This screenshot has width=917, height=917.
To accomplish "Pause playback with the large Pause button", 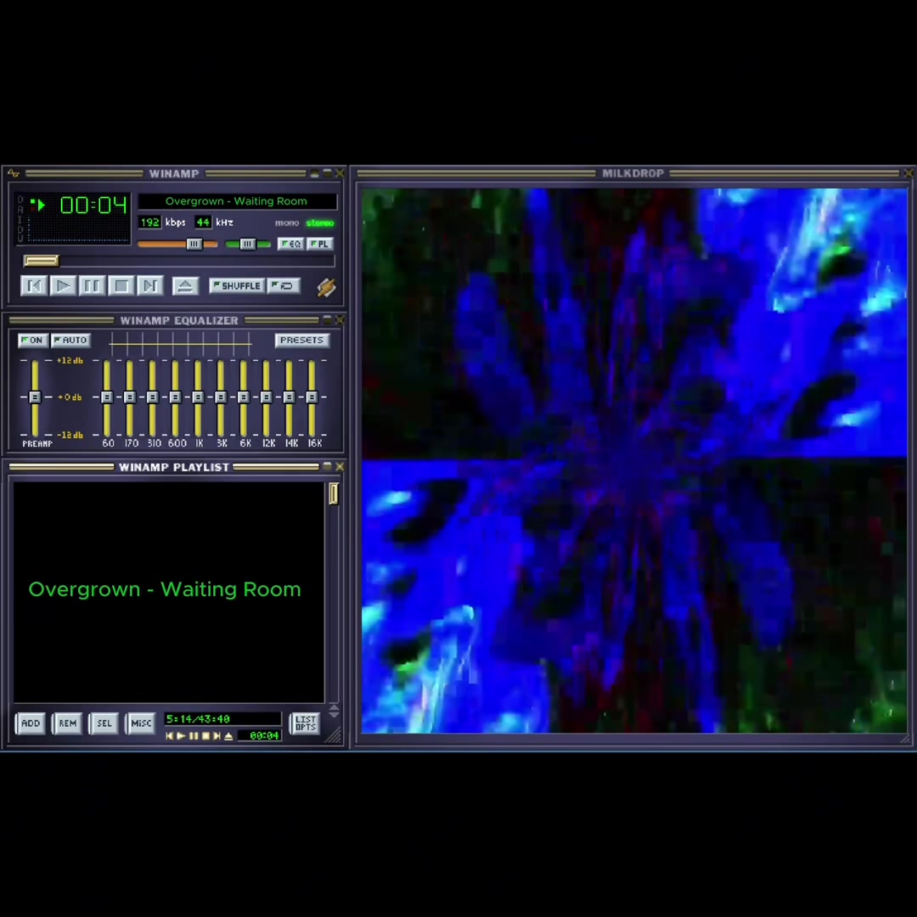I will [92, 286].
